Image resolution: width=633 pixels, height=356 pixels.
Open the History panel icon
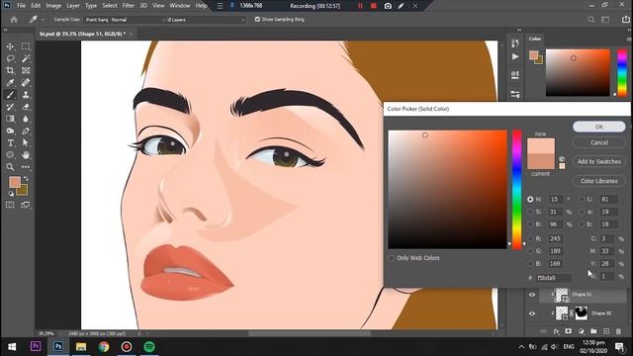click(x=515, y=43)
